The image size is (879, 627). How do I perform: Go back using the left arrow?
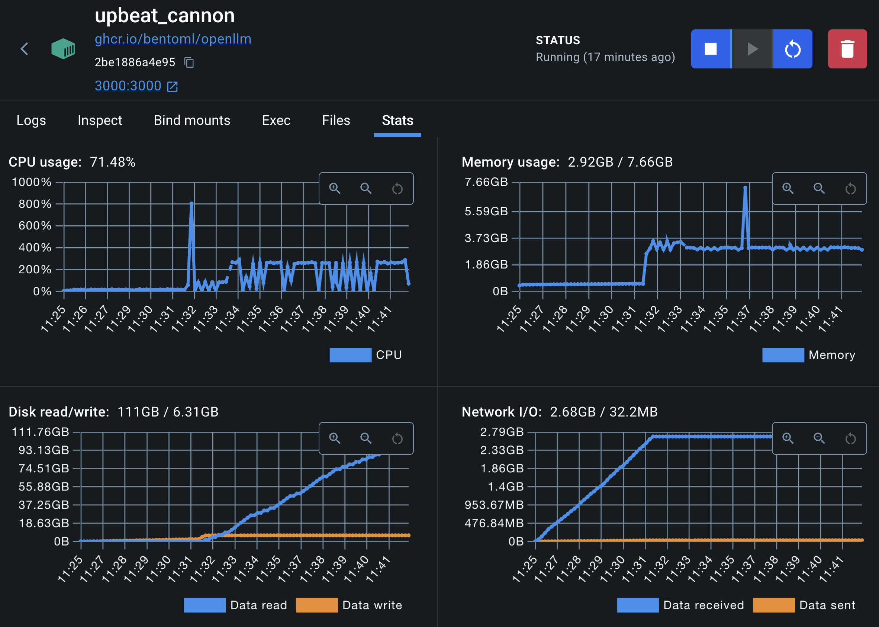tap(24, 49)
